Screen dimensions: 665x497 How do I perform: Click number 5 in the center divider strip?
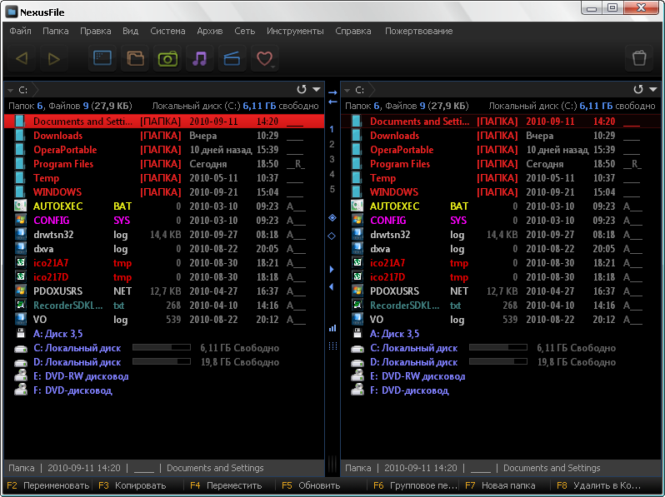332,189
